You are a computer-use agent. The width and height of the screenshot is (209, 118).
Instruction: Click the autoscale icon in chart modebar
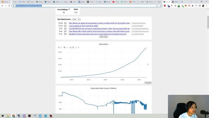pos(76,48)
